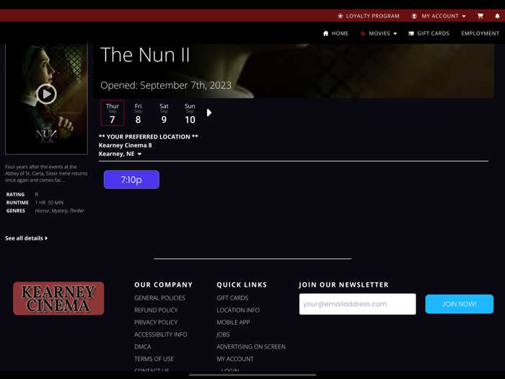Change the Kearney, NE location dropdown

(120, 154)
